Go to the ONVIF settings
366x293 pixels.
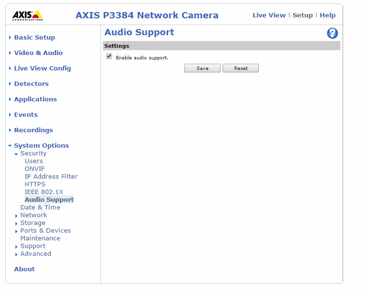pyautogui.click(x=35, y=168)
